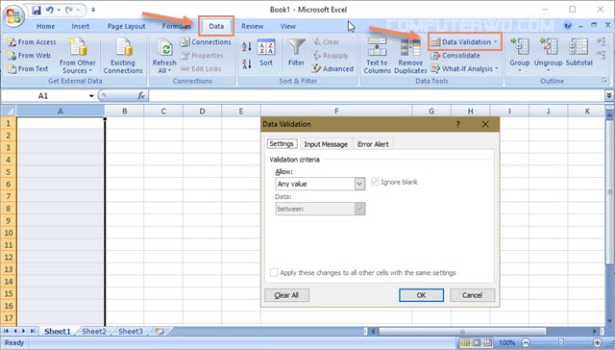Open the Connections list
615x350 pixels.
click(x=206, y=42)
